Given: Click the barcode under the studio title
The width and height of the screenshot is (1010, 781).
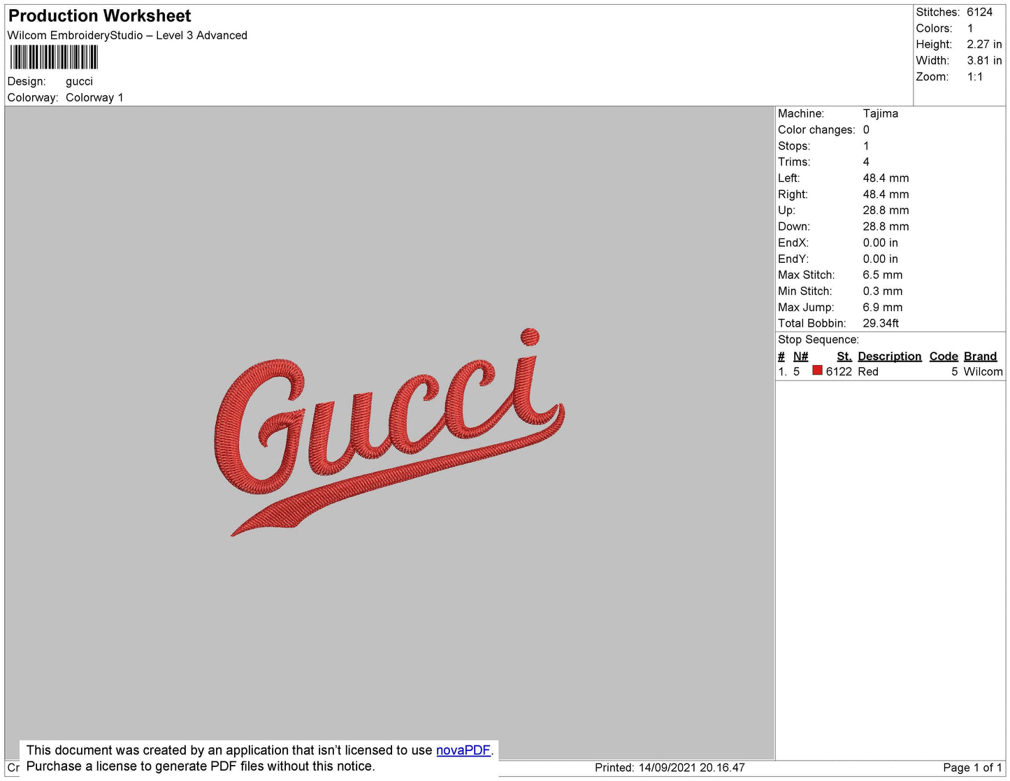Looking at the screenshot, I should tap(54, 57).
